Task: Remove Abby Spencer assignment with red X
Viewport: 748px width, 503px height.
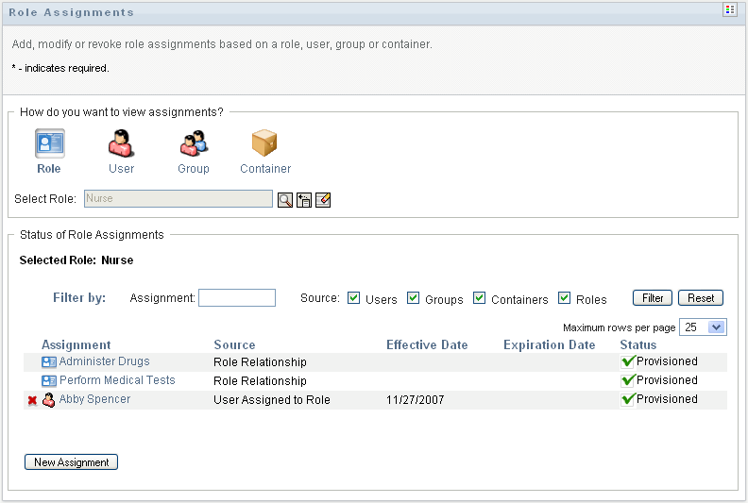Action: 32,400
